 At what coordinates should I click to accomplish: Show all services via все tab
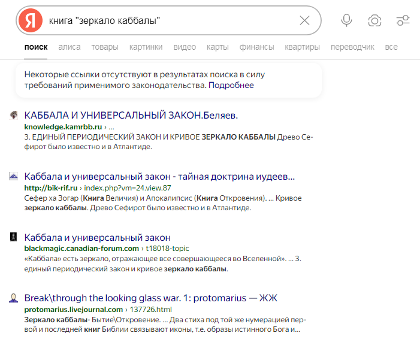pyautogui.click(x=391, y=47)
